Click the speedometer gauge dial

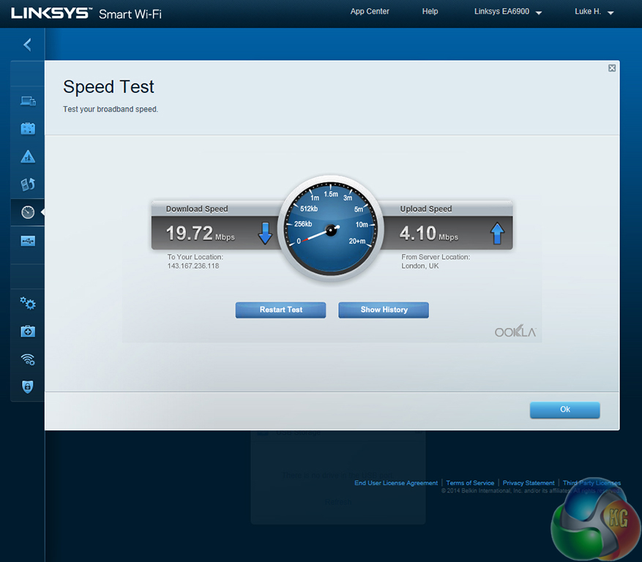(x=331, y=230)
